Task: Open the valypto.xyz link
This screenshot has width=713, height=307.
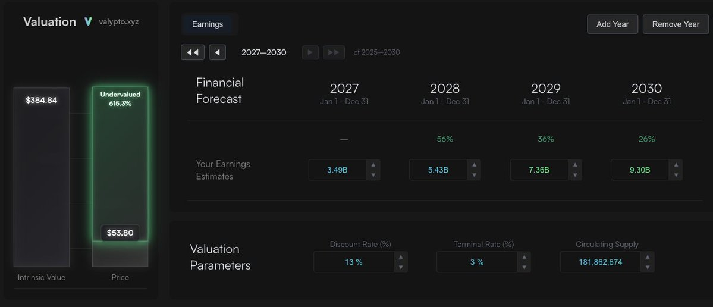Action: coord(119,22)
